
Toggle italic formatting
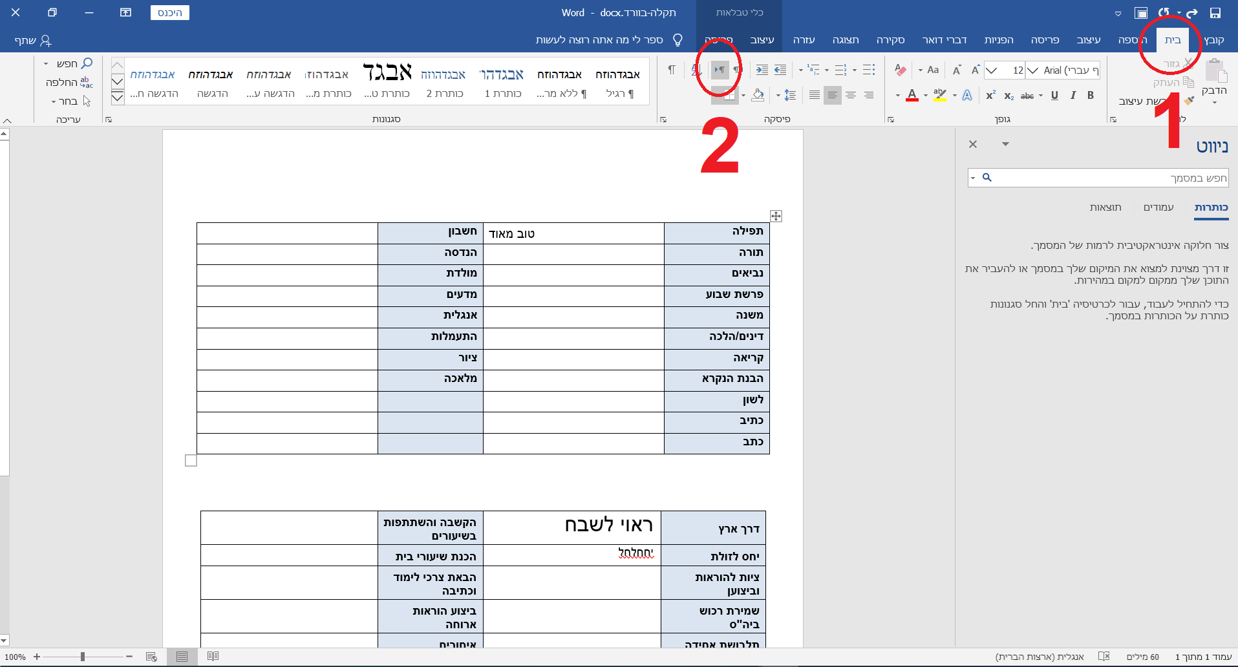pos(1073,96)
